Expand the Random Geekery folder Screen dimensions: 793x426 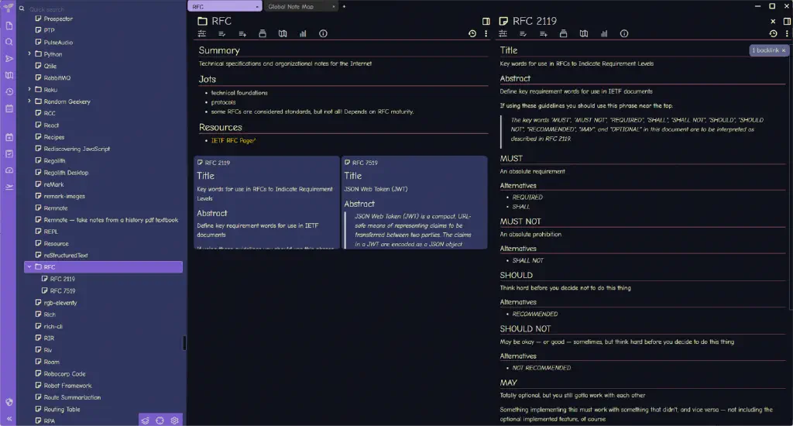(x=29, y=101)
